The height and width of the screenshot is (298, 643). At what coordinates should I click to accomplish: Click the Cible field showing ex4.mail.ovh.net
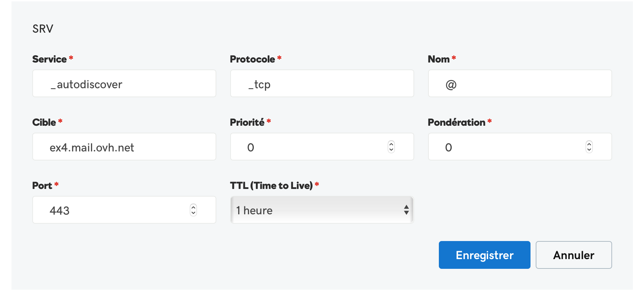[x=124, y=147]
